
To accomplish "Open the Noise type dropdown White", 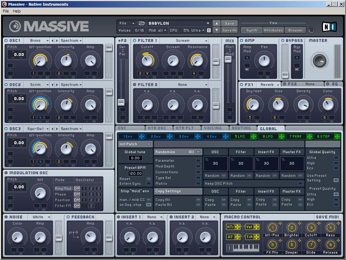I will point(39,217).
